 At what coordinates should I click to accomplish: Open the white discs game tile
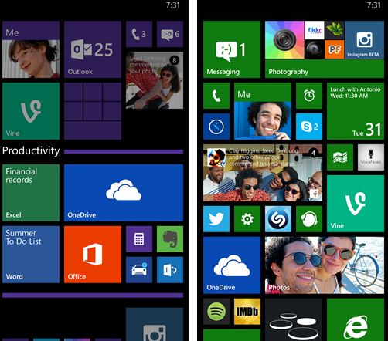point(294,319)
